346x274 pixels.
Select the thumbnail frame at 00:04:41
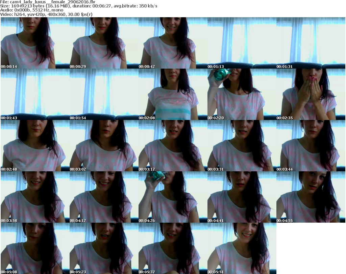242,197
